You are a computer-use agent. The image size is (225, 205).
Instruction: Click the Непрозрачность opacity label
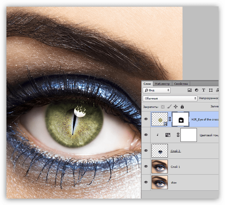pos(209,98)
